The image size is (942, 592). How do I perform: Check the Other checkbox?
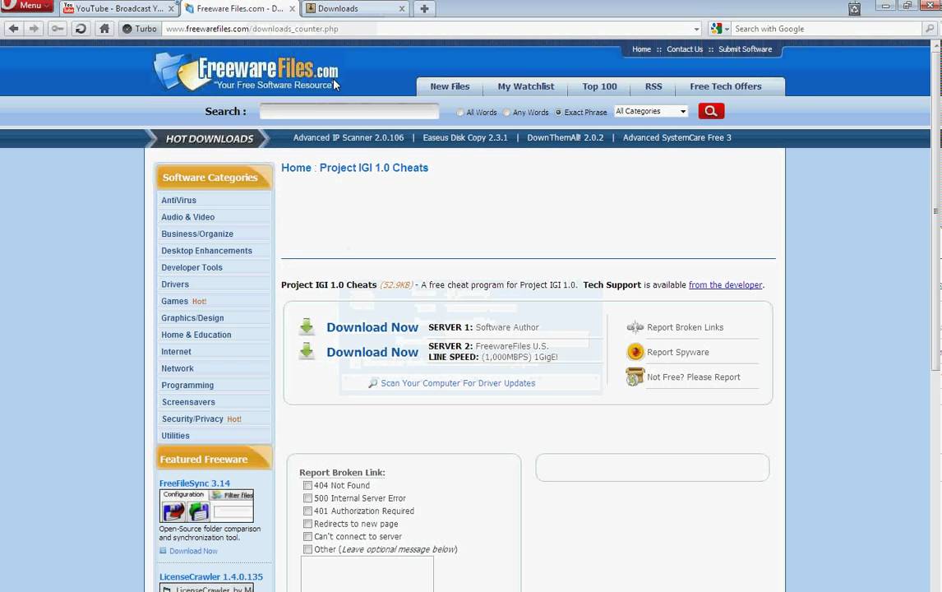click(307, 549)
